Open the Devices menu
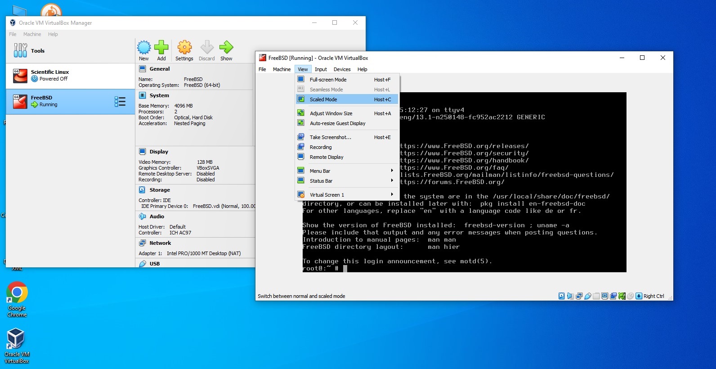716x369 pixels. tap(342, 69)
